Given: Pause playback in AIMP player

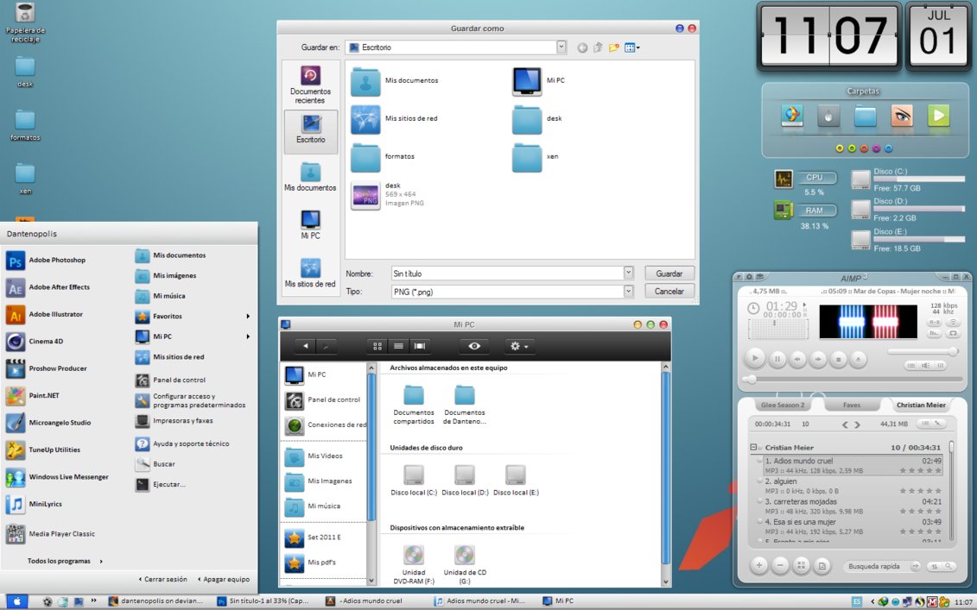Looking at the screenshot, I should pos(777,358).
